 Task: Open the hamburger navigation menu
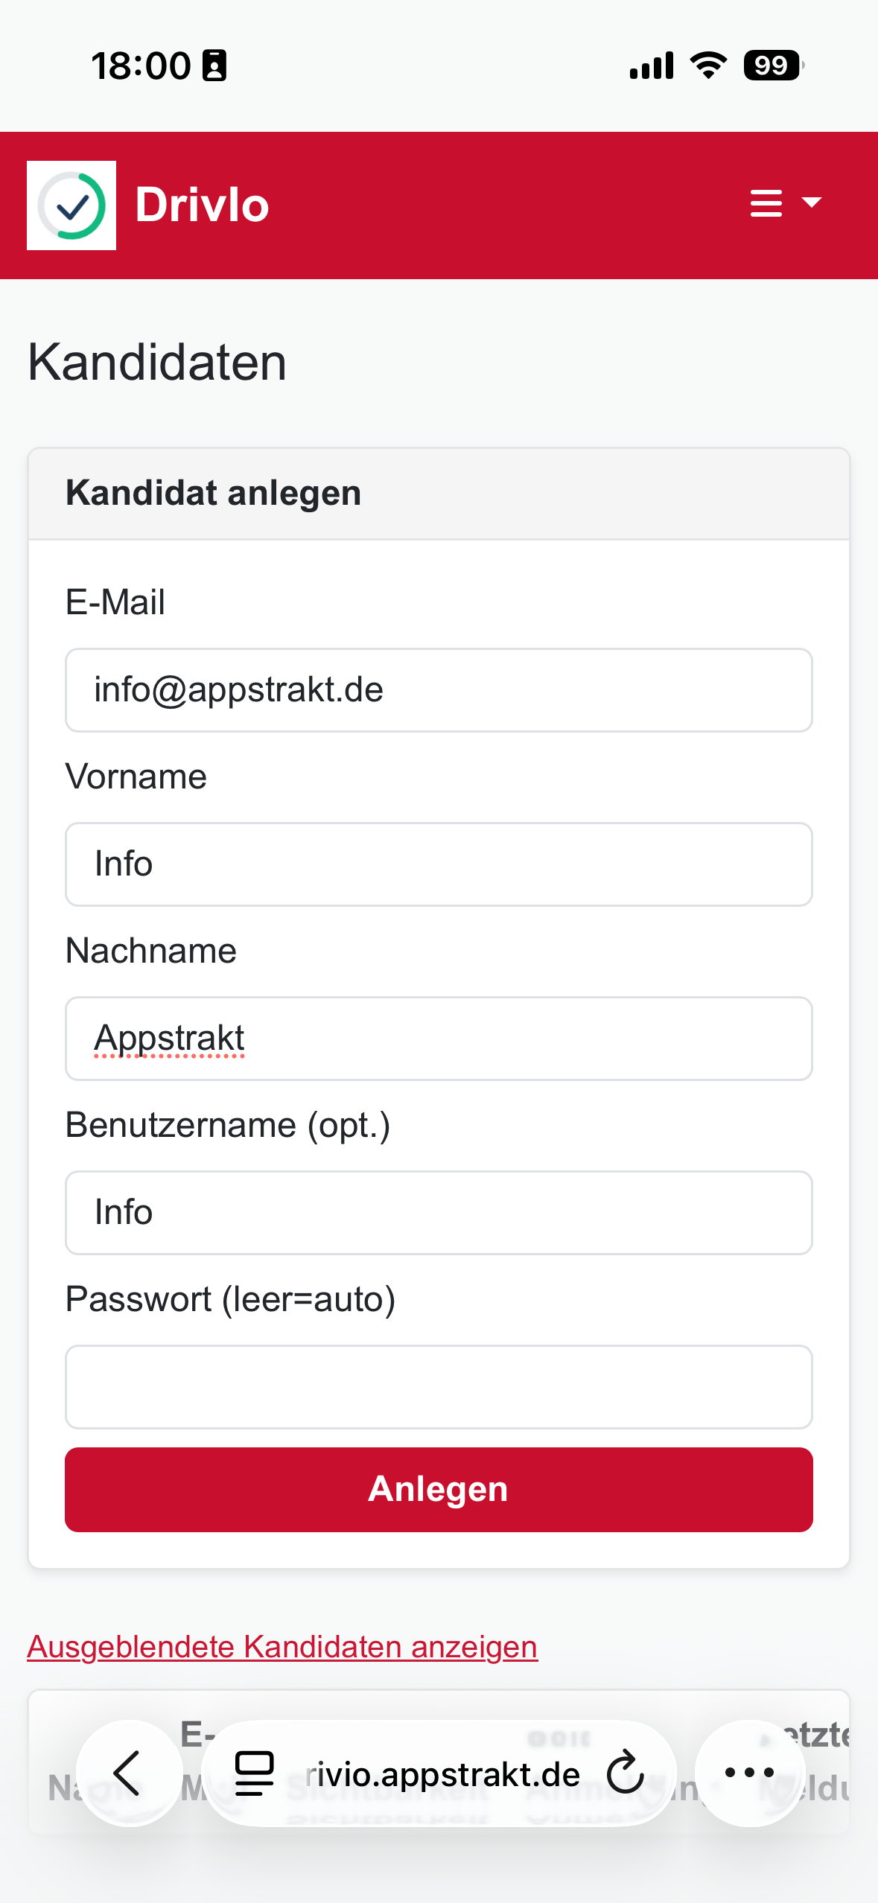(766, 203)
